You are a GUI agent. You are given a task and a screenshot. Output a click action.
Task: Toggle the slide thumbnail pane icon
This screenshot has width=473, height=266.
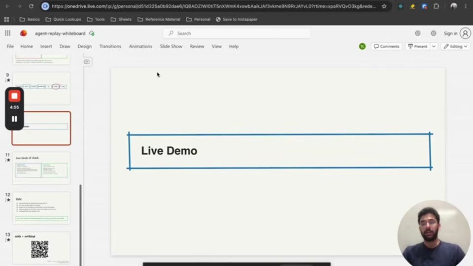click(x=87, y=62)
